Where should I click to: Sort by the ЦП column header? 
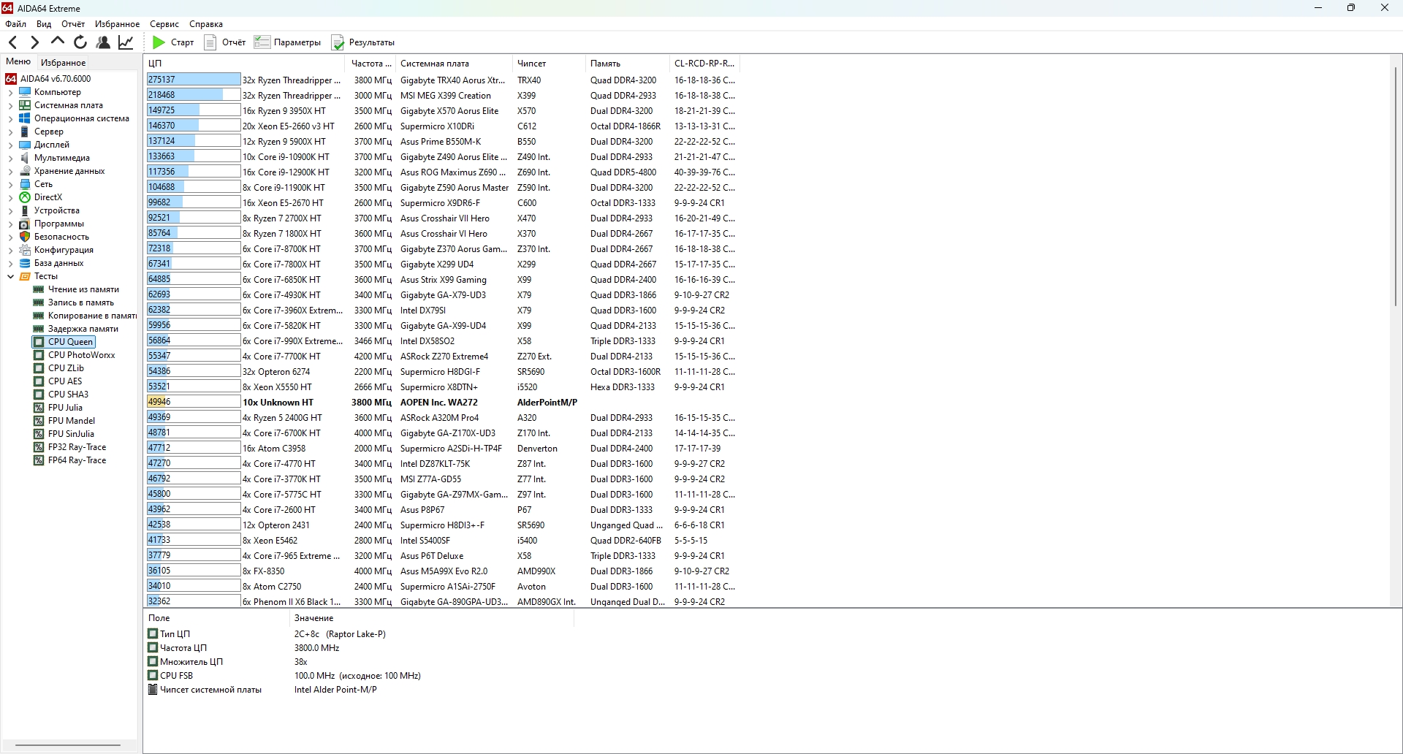[245, 64]
